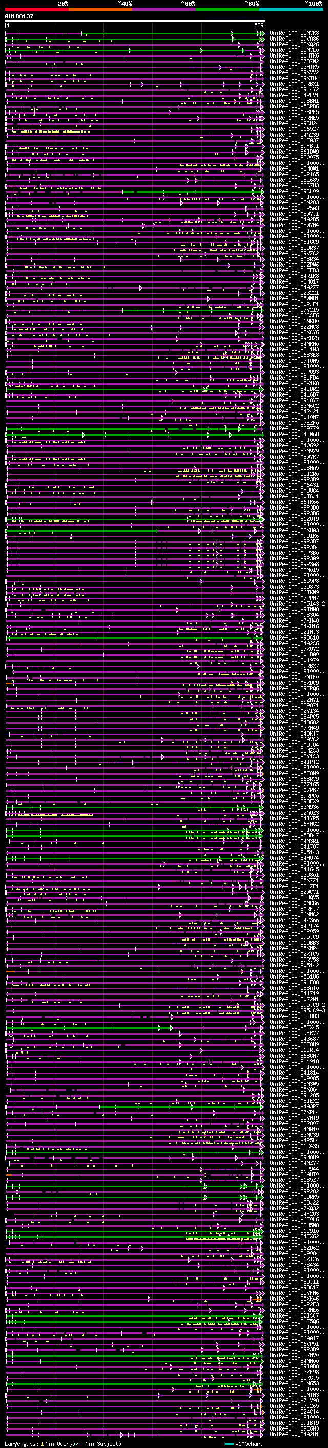The image size is (328, 1448).
Task: Click the white query bar ending at 529
Action: tap(135, 22)
